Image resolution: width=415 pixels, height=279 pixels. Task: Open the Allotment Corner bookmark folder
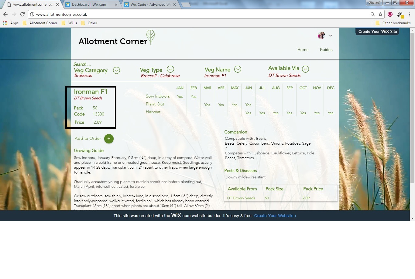[x=40, y=23]
